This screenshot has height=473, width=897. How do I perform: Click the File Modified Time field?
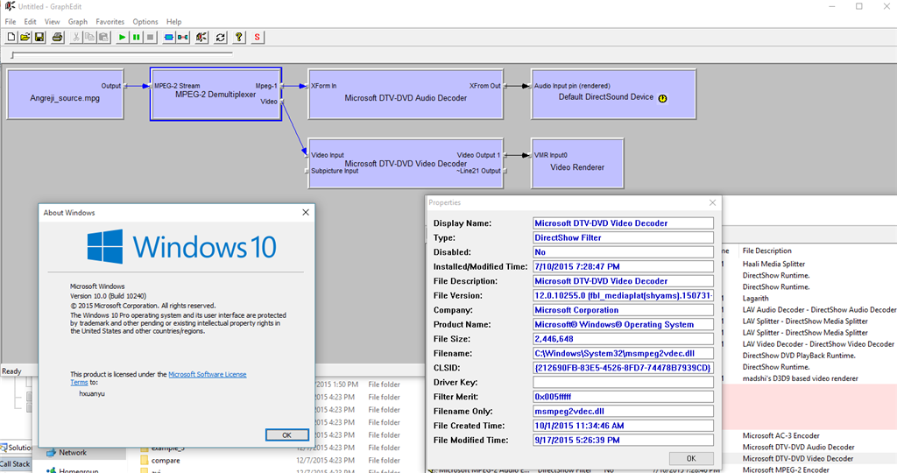tap(623, 440)
